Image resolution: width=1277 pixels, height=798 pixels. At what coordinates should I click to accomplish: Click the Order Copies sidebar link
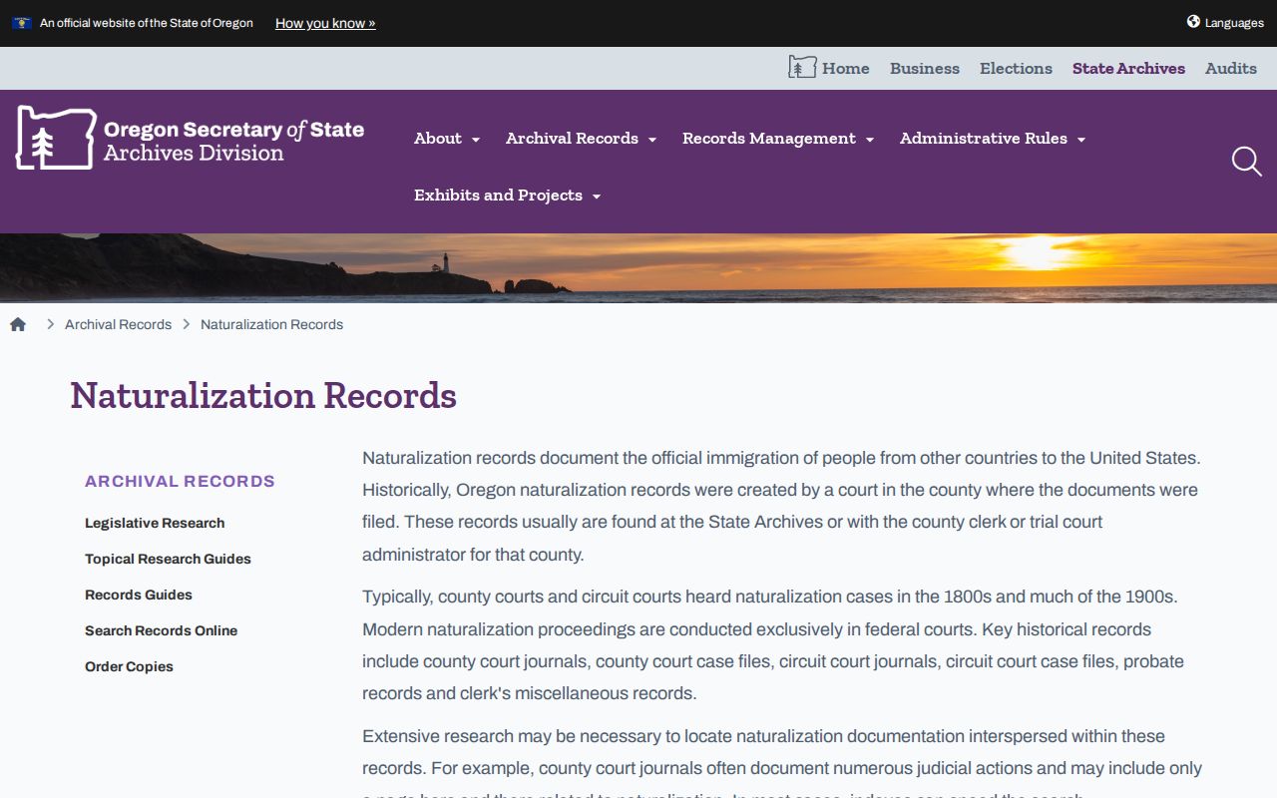tap(129, 666)
